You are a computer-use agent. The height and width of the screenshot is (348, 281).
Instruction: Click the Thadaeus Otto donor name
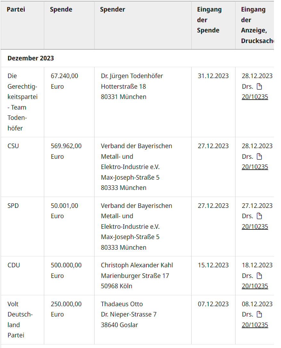tap(122, 304)
